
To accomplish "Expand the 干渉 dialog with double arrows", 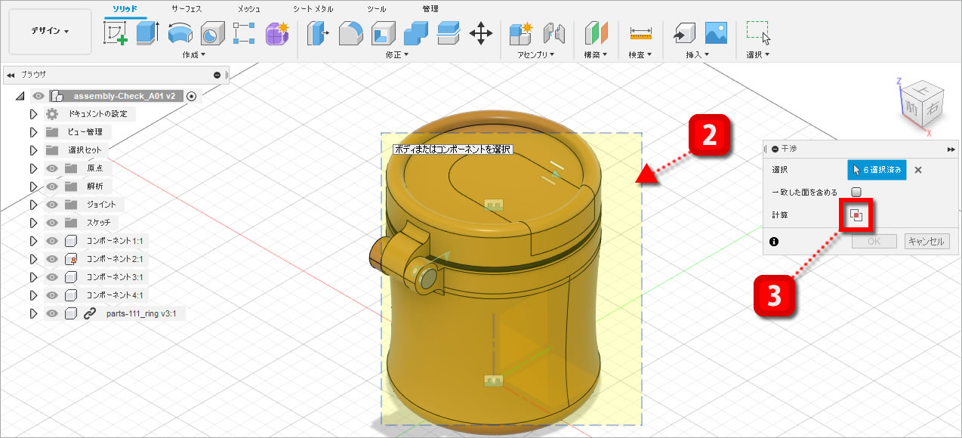I will (x=951, y=150).
